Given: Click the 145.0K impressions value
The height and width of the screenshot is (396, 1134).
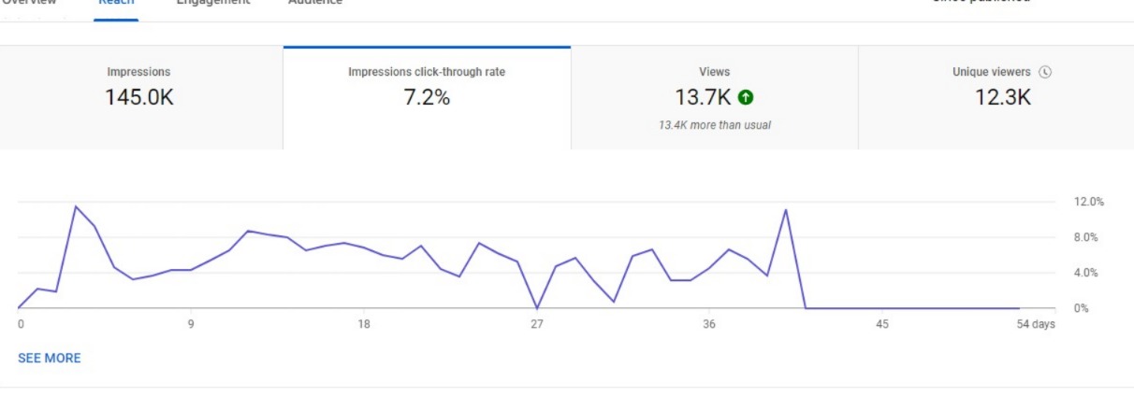Looking at the screenshot, I should 139,98.
